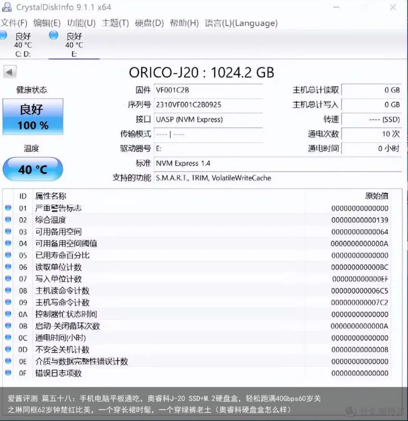Open the 语言(L)(Language) menu

click(x=241, y=23)
